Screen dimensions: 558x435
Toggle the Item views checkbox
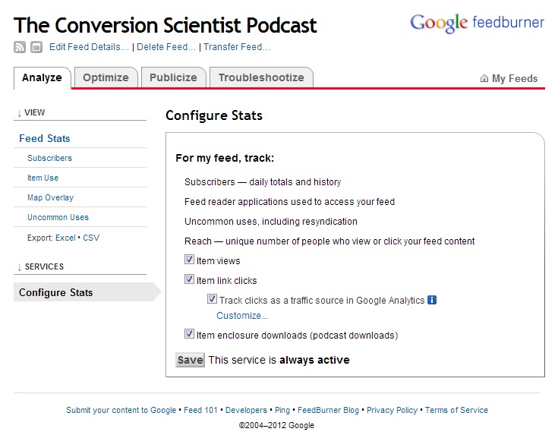[189, 260]
